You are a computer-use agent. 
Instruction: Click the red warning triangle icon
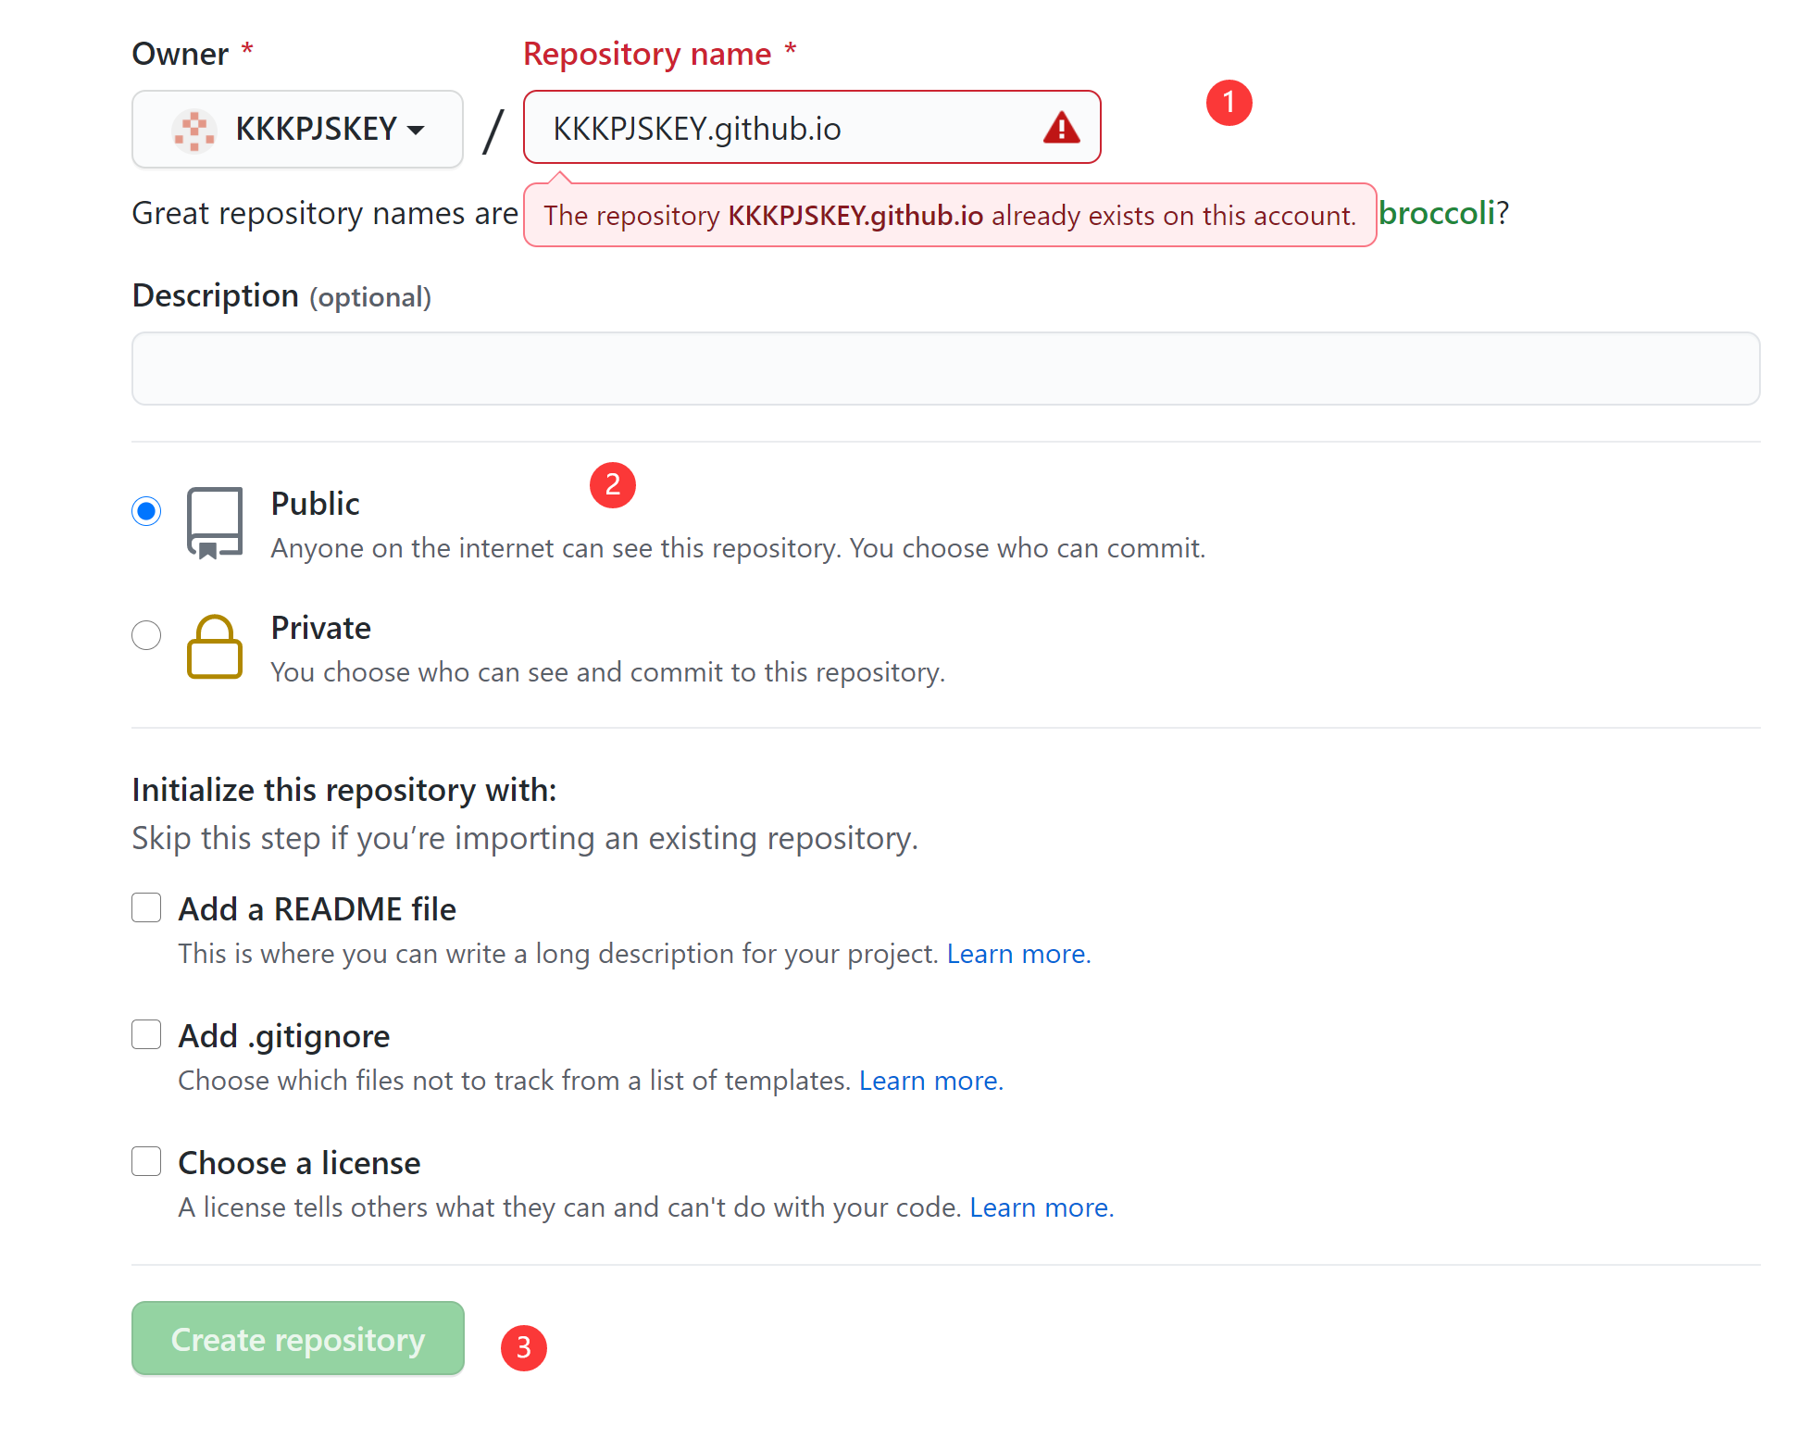1061,128
